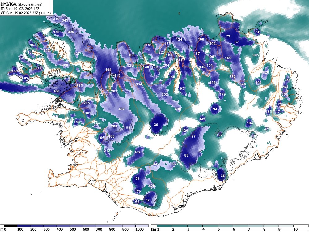This screenshot has width=309, height=232.
Task: Click the visibility value 397
Action: click(97, 125)
